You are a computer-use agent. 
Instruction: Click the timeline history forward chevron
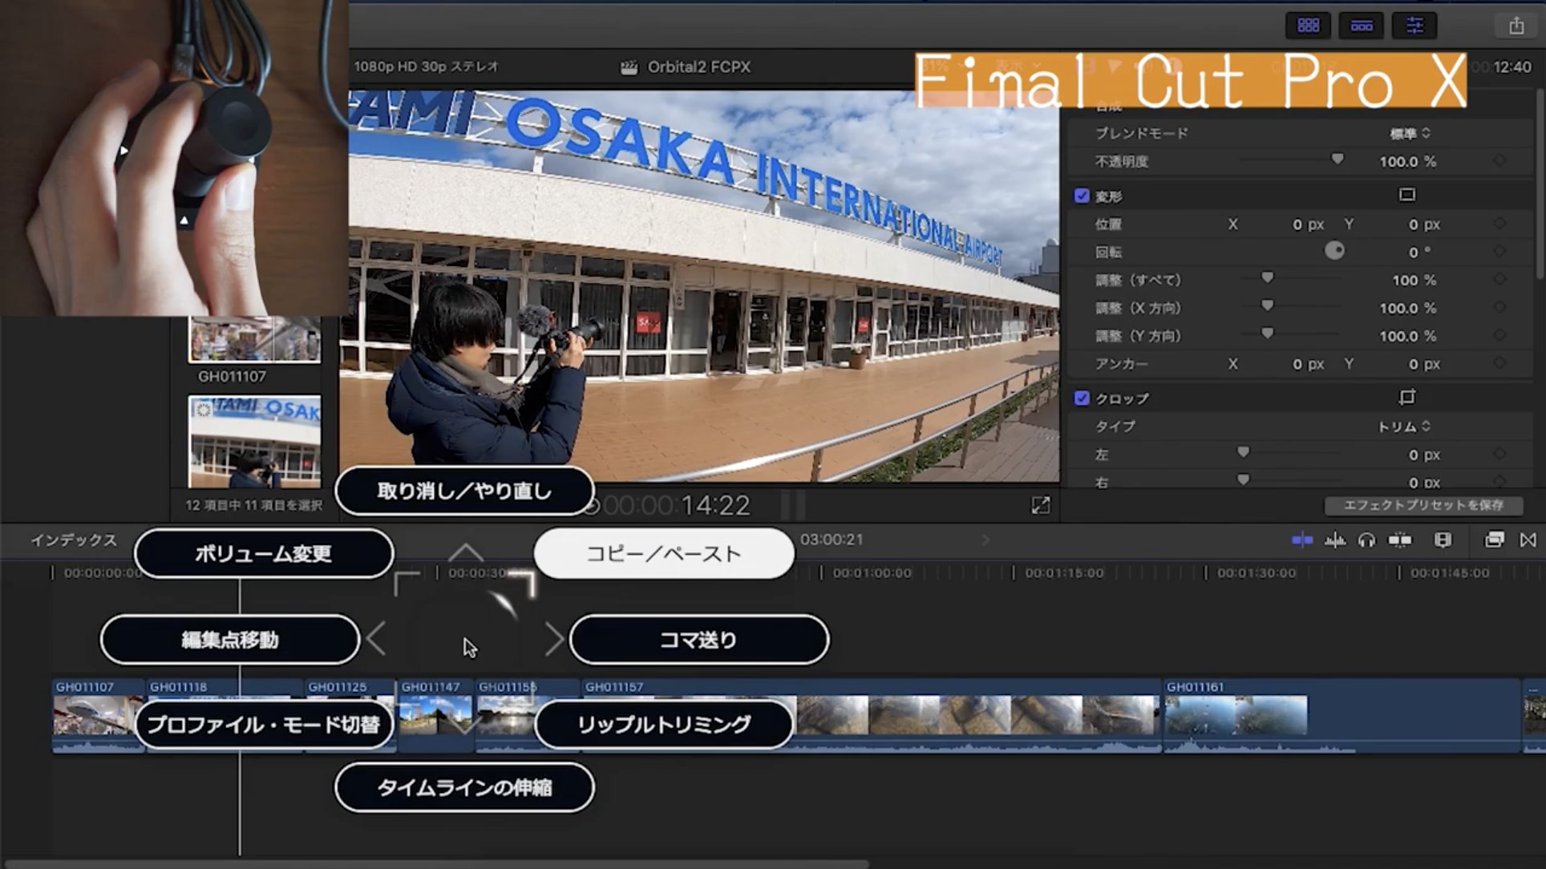pyautogui.click(x=985, y=540)
